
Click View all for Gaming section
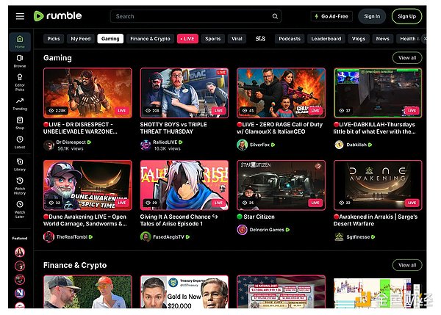point(407,57)
